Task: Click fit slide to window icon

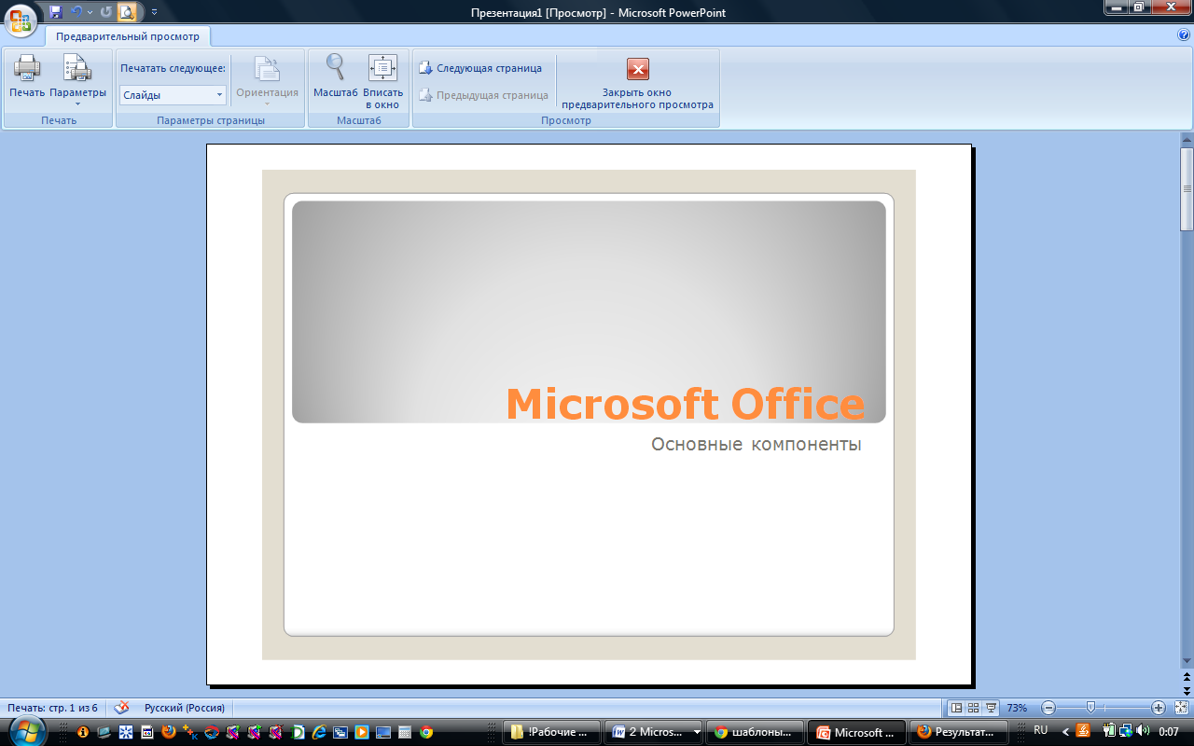Action: [x=1181, y=708]
